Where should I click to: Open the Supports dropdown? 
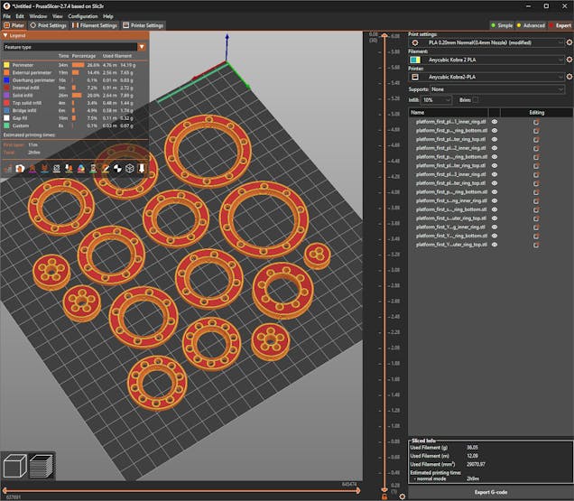point(496,89)
